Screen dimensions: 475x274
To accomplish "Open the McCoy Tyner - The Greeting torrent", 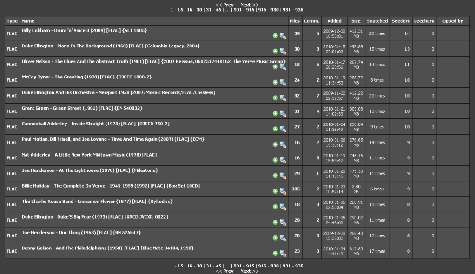I will pyautogui.click(x=86, y=77).
